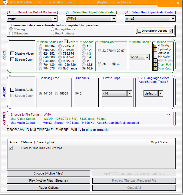
Task: Choose video scale size 704:576
Action: click(41, 68)
